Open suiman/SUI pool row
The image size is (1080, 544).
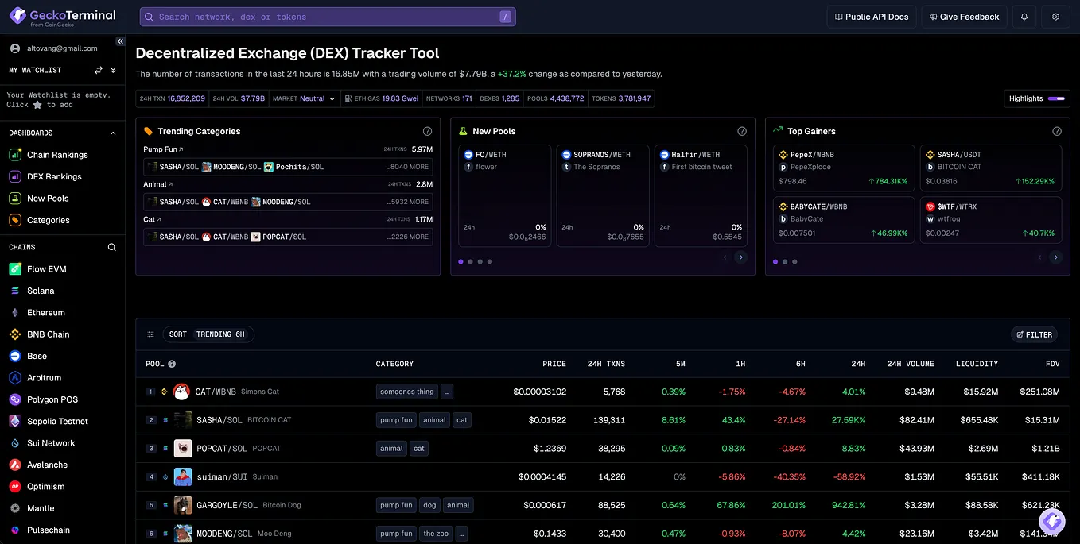click(x=603, y=476)
